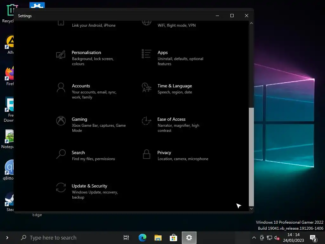
Task: Open File Explorer from the taskbar
Action: pyautogui.click(x=158, y=238)
